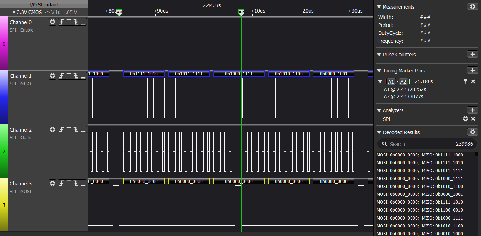Collapse the Measurements section
The width and height of the screenshot is (481, 236).
point(379,7)
